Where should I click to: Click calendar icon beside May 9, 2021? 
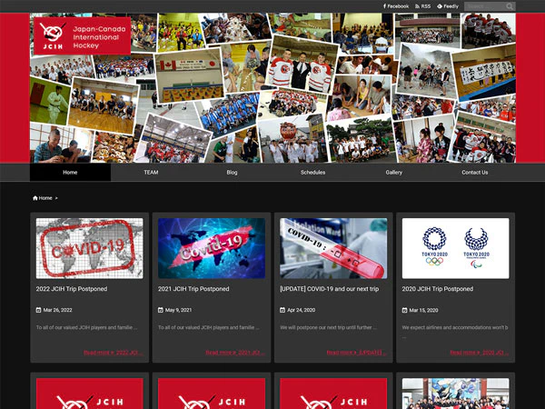[161, 310]
